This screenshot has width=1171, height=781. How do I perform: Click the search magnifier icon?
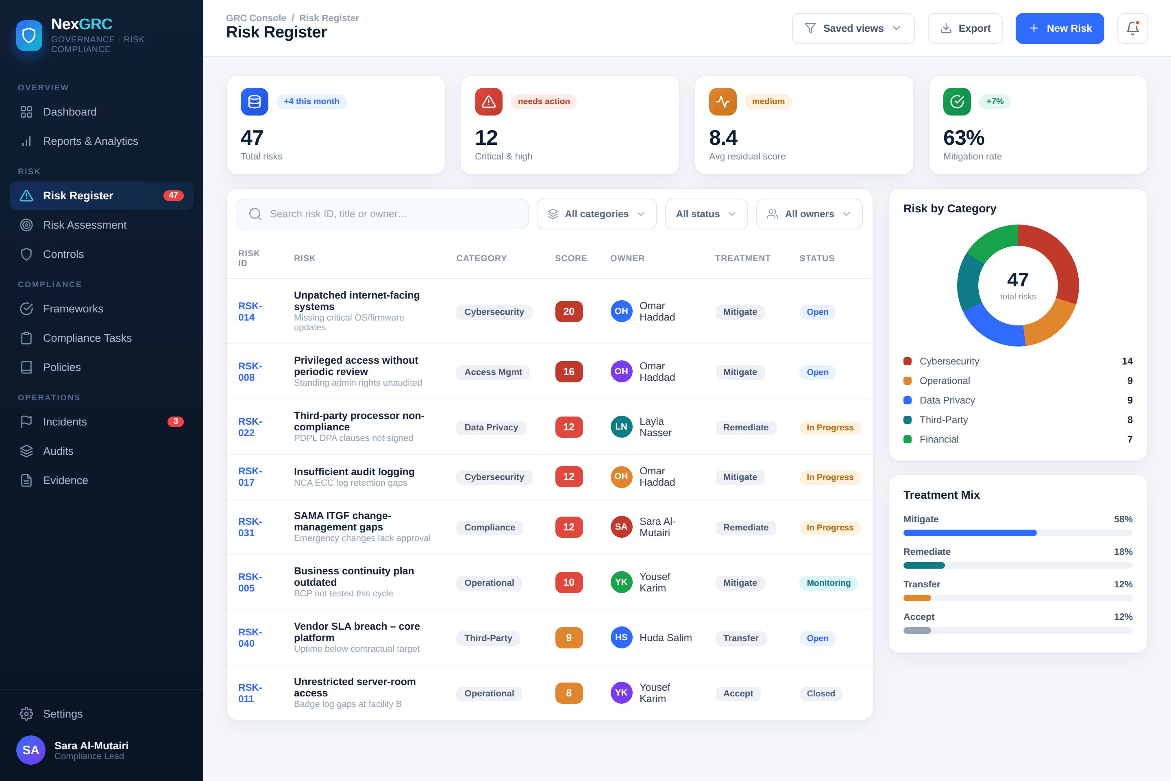pyautogui.click(x=255, y=214)
